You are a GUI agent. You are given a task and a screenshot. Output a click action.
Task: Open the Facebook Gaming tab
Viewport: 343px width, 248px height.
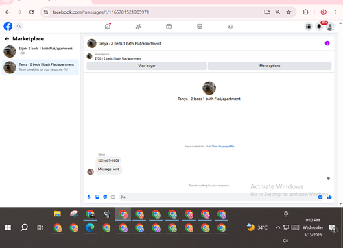click(x=230, y=27)
